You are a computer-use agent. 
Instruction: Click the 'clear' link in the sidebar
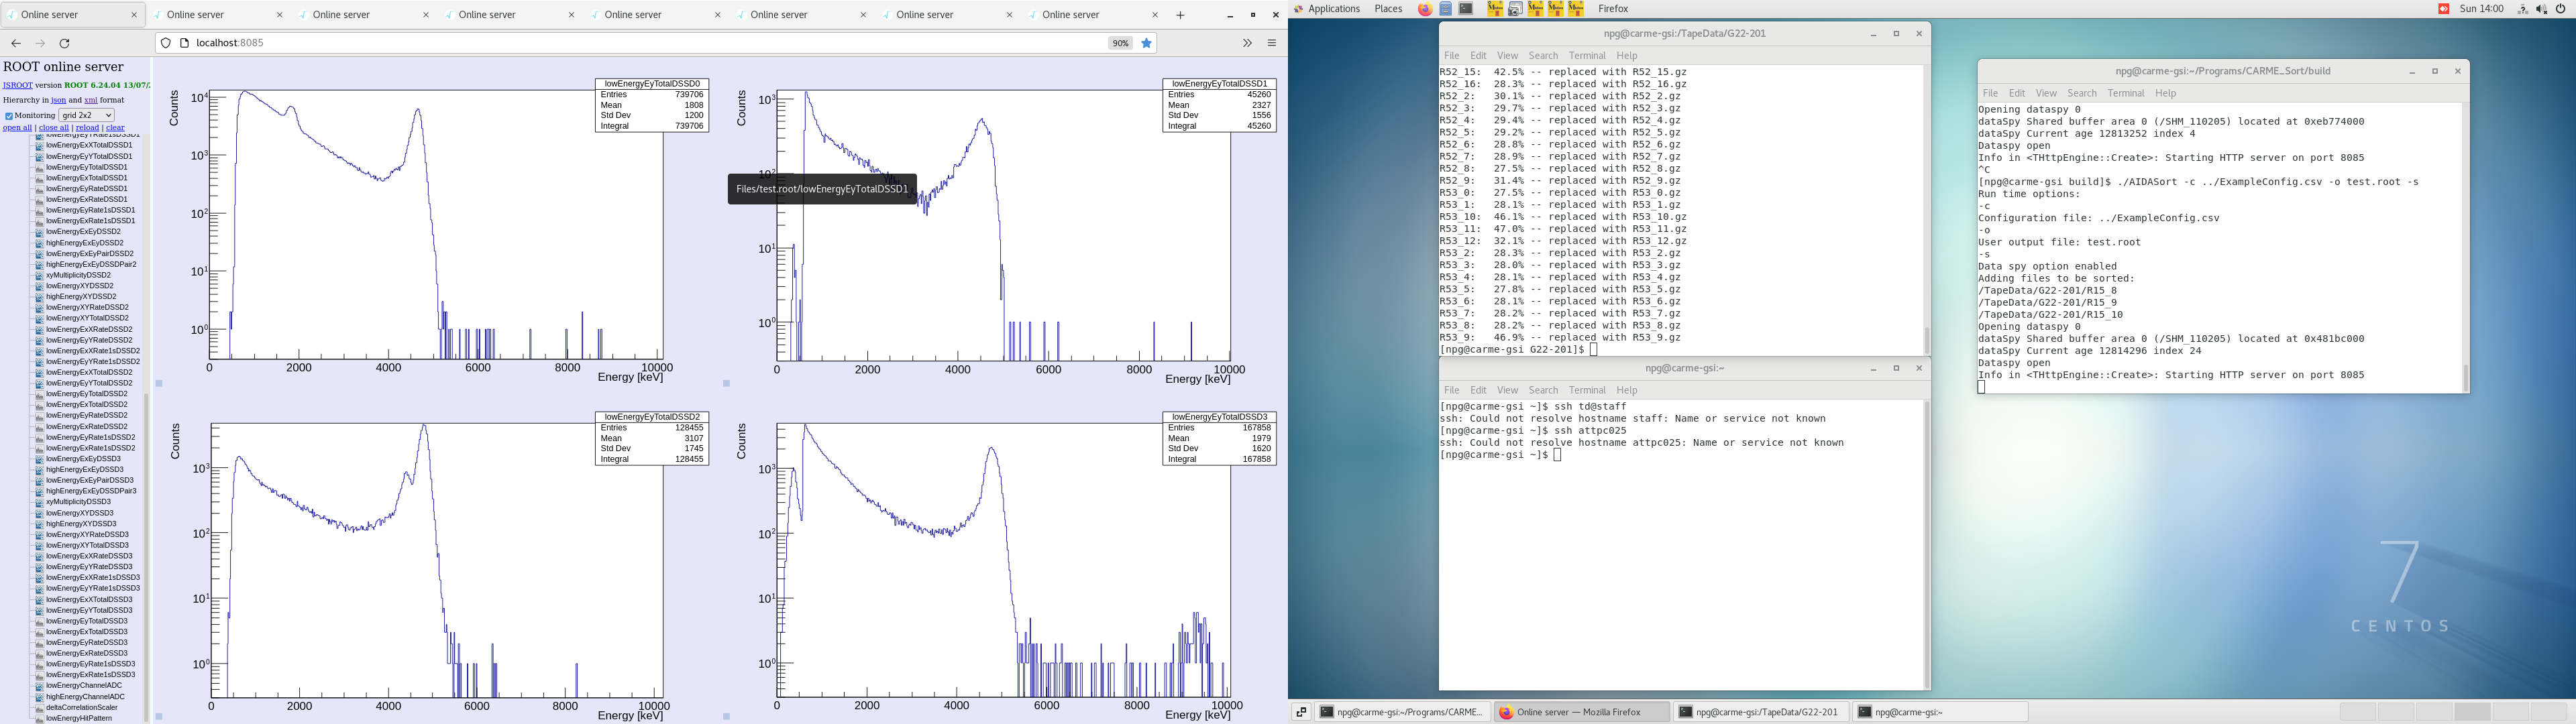[x=115, y=128]
